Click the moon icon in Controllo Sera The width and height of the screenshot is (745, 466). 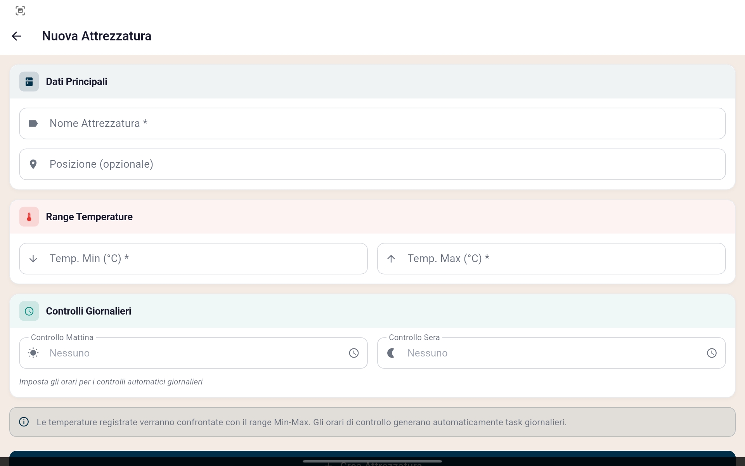point(391,353)
